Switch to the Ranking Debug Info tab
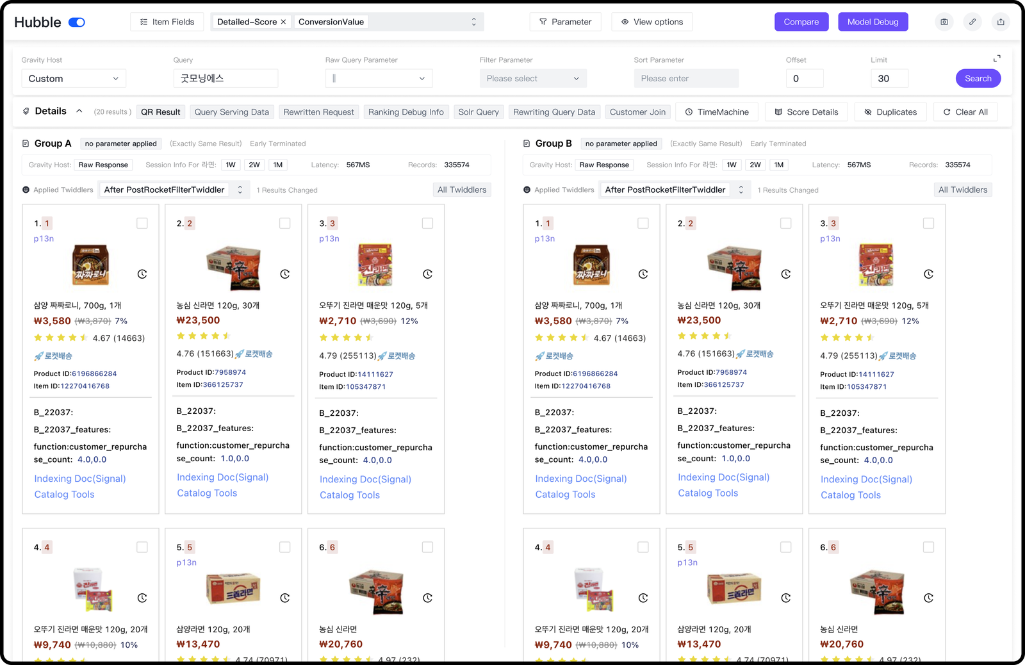 (x=406, y=112)
